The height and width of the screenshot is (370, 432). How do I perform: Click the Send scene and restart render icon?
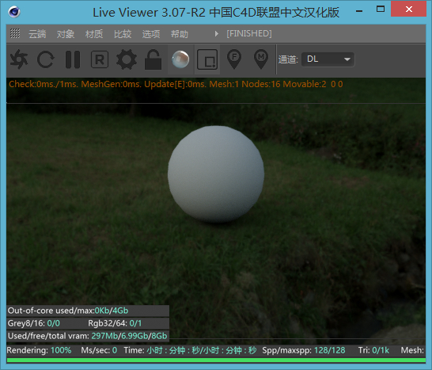(19, 59)
